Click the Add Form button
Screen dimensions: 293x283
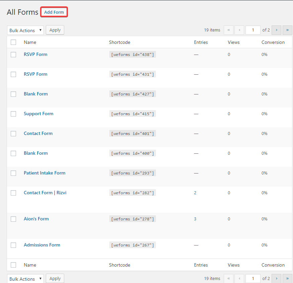point(54,12)
